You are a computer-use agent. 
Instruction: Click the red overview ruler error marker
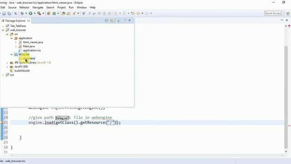click(x=289, y=126)
